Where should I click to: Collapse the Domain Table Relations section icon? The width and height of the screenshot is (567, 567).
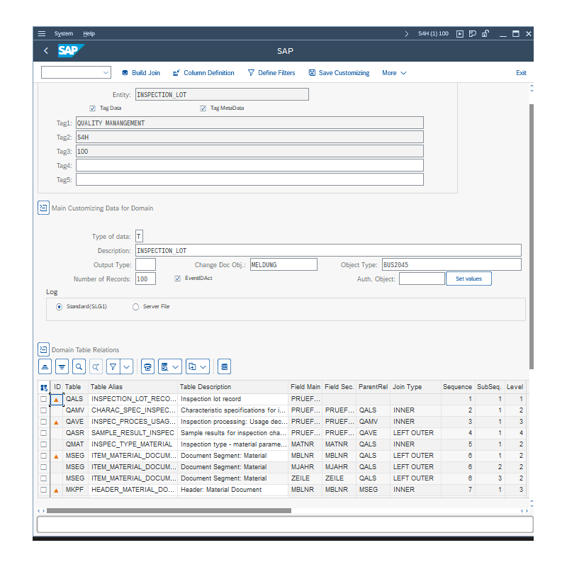coord(43,349)
